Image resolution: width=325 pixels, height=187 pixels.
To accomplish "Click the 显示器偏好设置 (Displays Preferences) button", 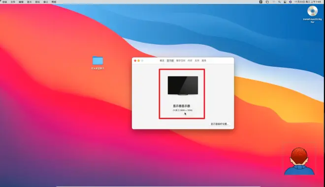I will (x=220, y=124).
